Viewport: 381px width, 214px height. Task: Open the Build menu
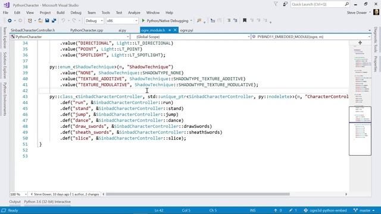point(61,12)
